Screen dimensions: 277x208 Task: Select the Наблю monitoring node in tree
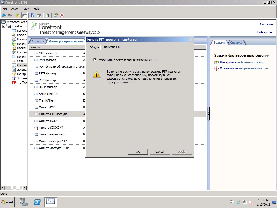tap(19, 35)
